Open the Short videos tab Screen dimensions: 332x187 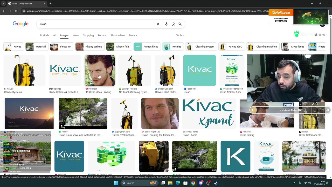pos(118,35)
